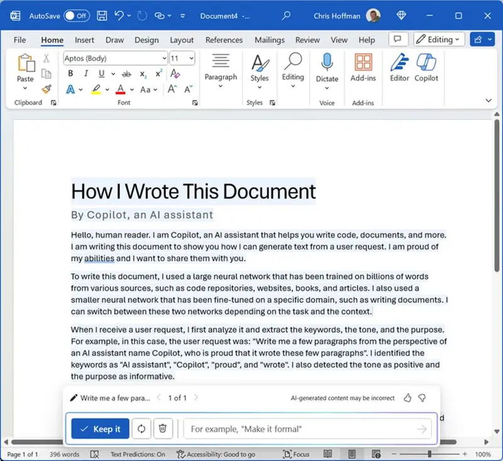Toggle Italic formatting
The height and width of the screenshot is (461, 503).
pyautogui.click(x=86, y=74)
